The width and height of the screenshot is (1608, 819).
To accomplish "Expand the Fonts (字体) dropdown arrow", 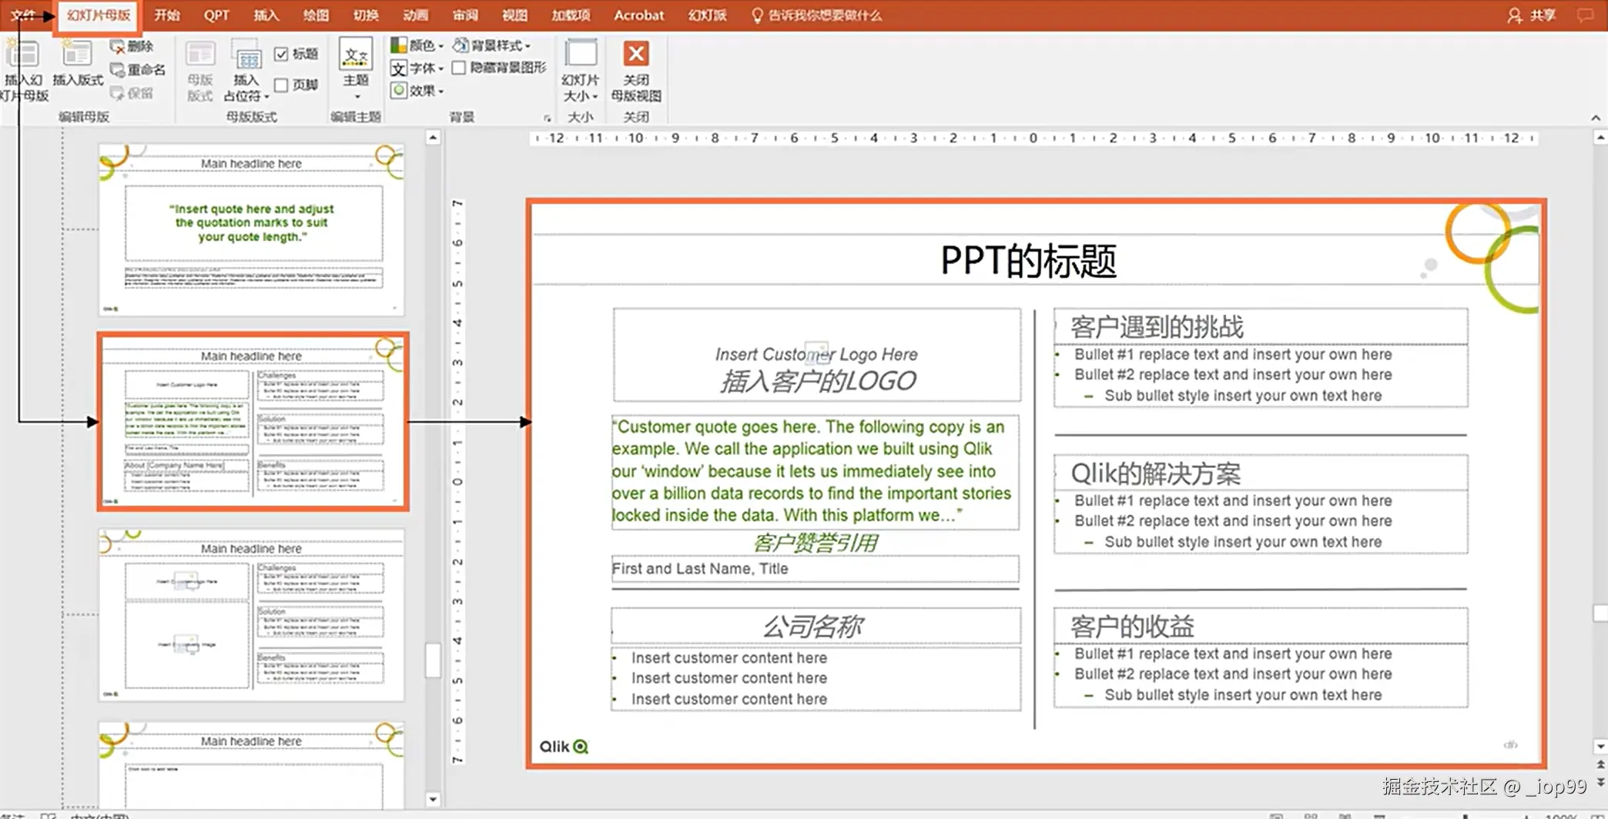I will 441,69.
